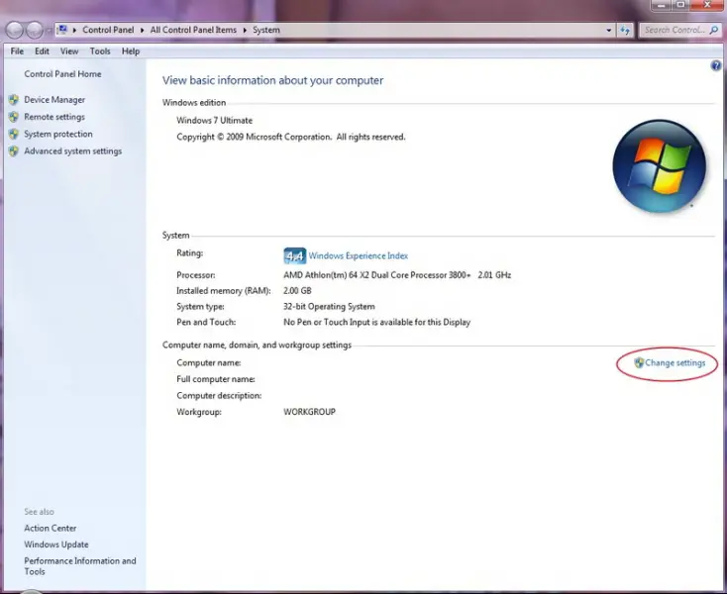Click the Change settings link
This screenshot has height=594, width=727.
(x=675, y=362)
